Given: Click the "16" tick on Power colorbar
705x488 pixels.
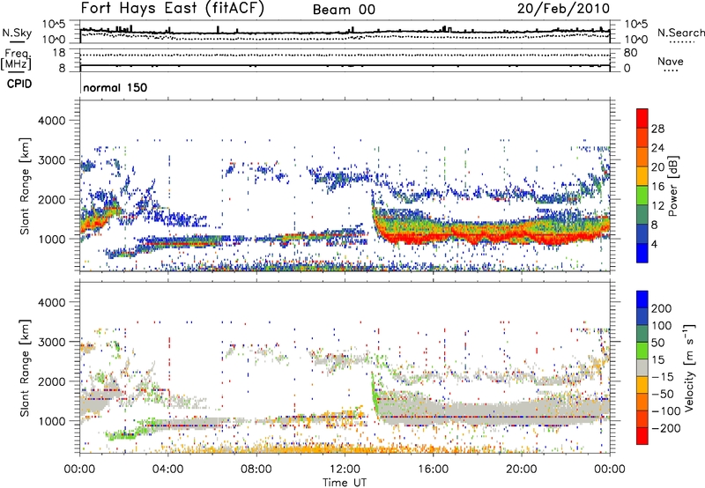Looking at the screenshot, I should [657, 187].
